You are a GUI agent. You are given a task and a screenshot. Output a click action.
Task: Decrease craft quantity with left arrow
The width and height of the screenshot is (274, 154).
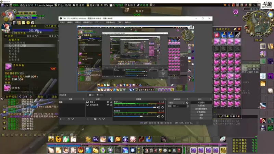click(x=20, y=97)
